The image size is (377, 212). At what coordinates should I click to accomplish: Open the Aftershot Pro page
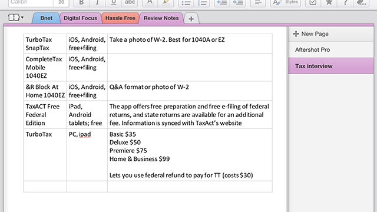331,49
